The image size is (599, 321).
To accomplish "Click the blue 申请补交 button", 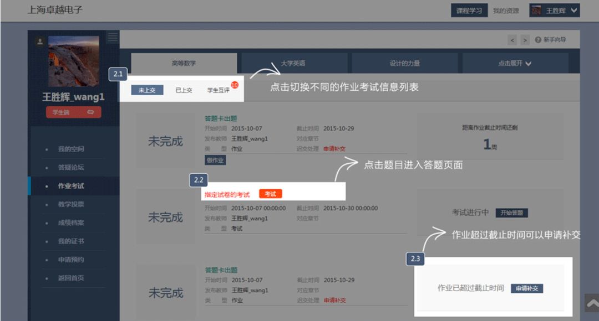I will (527, 288).
